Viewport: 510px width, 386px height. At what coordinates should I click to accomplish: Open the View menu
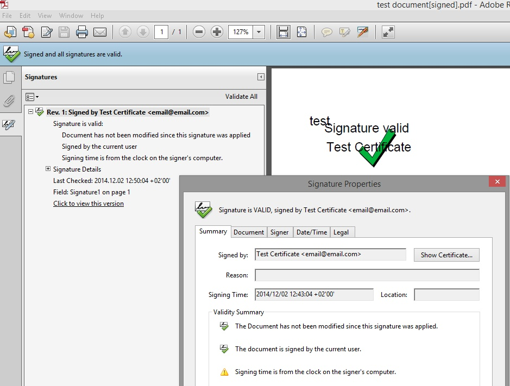pos(45,16)
